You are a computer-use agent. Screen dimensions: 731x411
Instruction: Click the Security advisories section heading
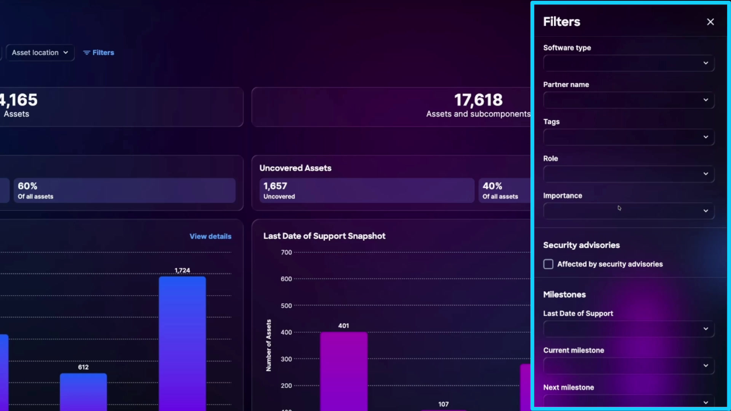point(581,245)
